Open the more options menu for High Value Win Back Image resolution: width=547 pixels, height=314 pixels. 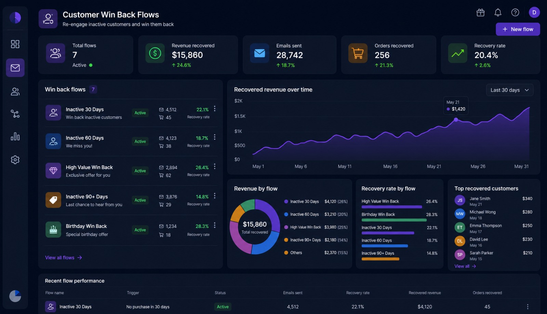[x=215, y=166]
